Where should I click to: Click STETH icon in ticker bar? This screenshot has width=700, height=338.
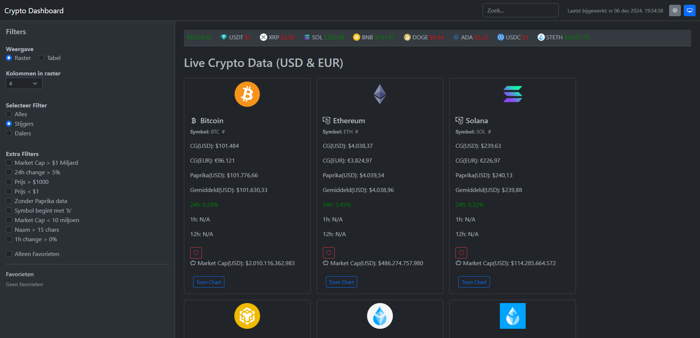pos(541,37)
